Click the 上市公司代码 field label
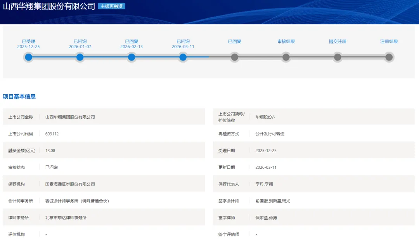This screenshot has width=419, height=248. tap(21, 134)
